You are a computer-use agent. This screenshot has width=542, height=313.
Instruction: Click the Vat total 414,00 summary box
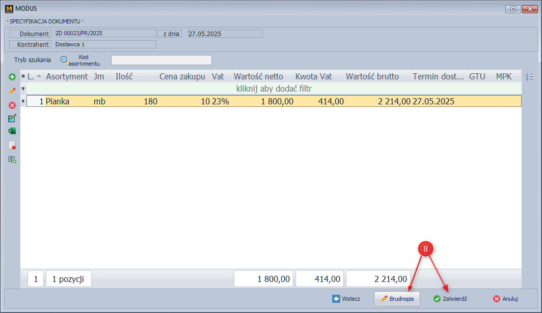(x=319, y=279)
